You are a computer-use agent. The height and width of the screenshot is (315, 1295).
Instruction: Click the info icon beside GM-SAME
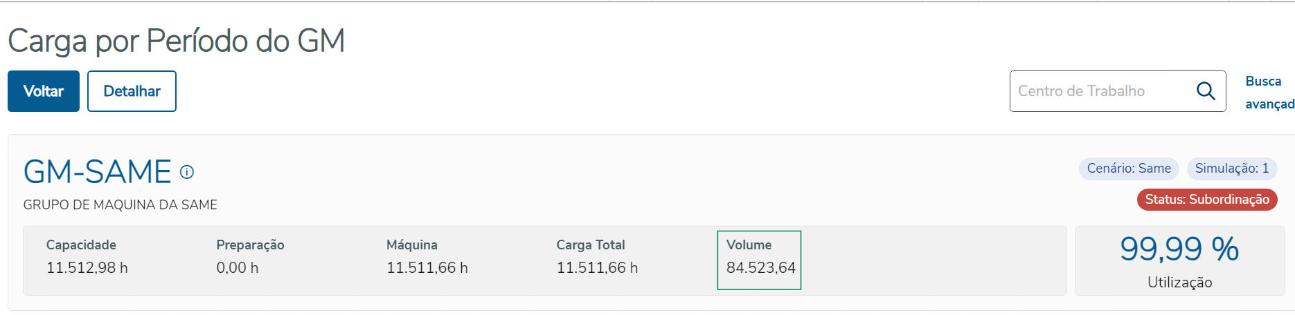[187, 172]
